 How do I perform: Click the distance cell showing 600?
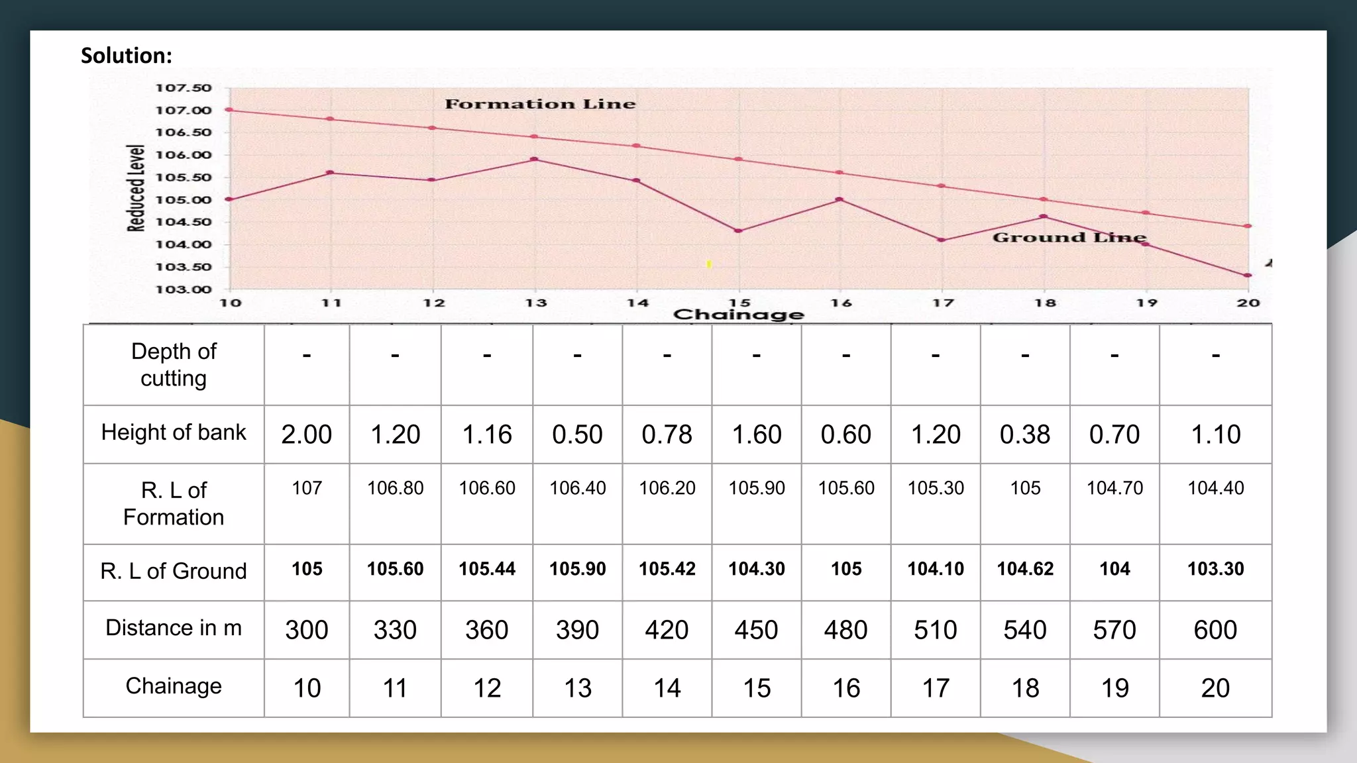click(x=1215, y=630)
